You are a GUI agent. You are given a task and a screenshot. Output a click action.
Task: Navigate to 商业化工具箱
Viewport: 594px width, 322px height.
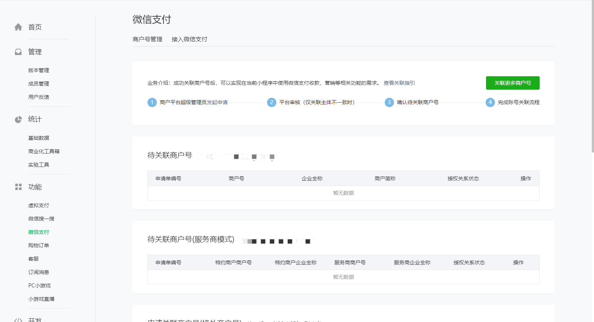tap(44, 151)
